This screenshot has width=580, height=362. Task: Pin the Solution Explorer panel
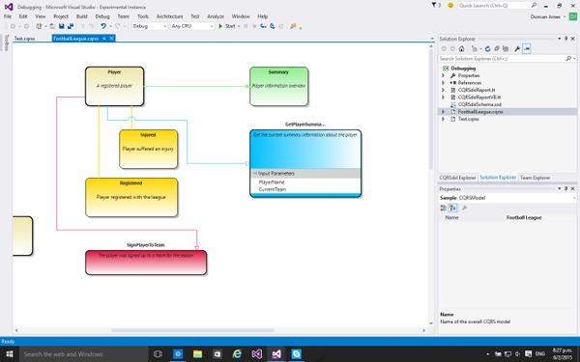[565, 39]
